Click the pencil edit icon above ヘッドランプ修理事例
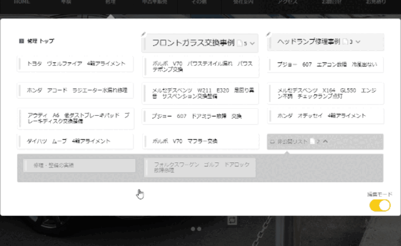Image resolution: width=401 pixels, height=246 pixels. coord(268,34)
